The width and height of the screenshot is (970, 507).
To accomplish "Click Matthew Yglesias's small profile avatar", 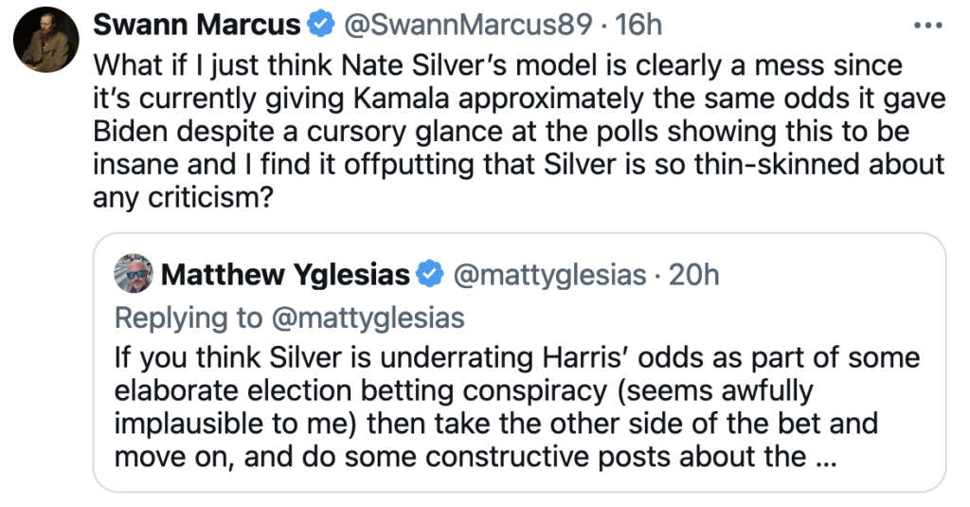I will coord(134,275).
